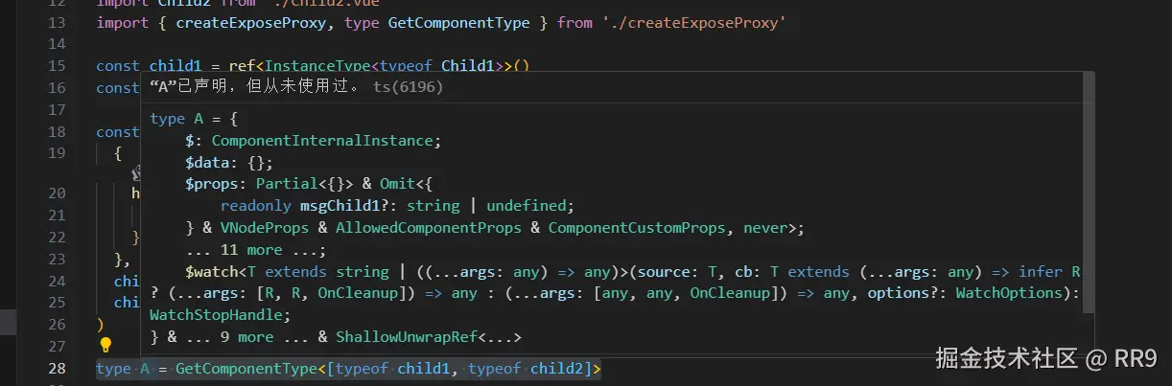The width and height of the screenshot is (1172, 386).
Task: Click the child1 variable on line 15
Action: coord(174,66)
